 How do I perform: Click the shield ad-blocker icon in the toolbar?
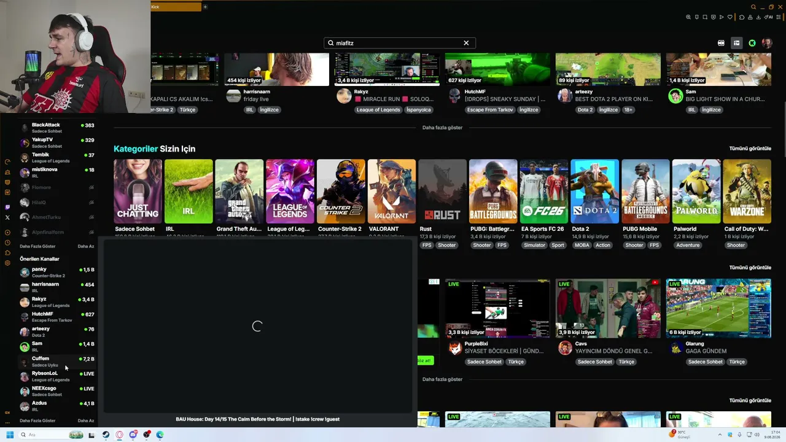tap(714, 17)
